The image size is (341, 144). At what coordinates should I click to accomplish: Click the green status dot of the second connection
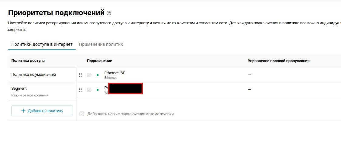(98, 90)
